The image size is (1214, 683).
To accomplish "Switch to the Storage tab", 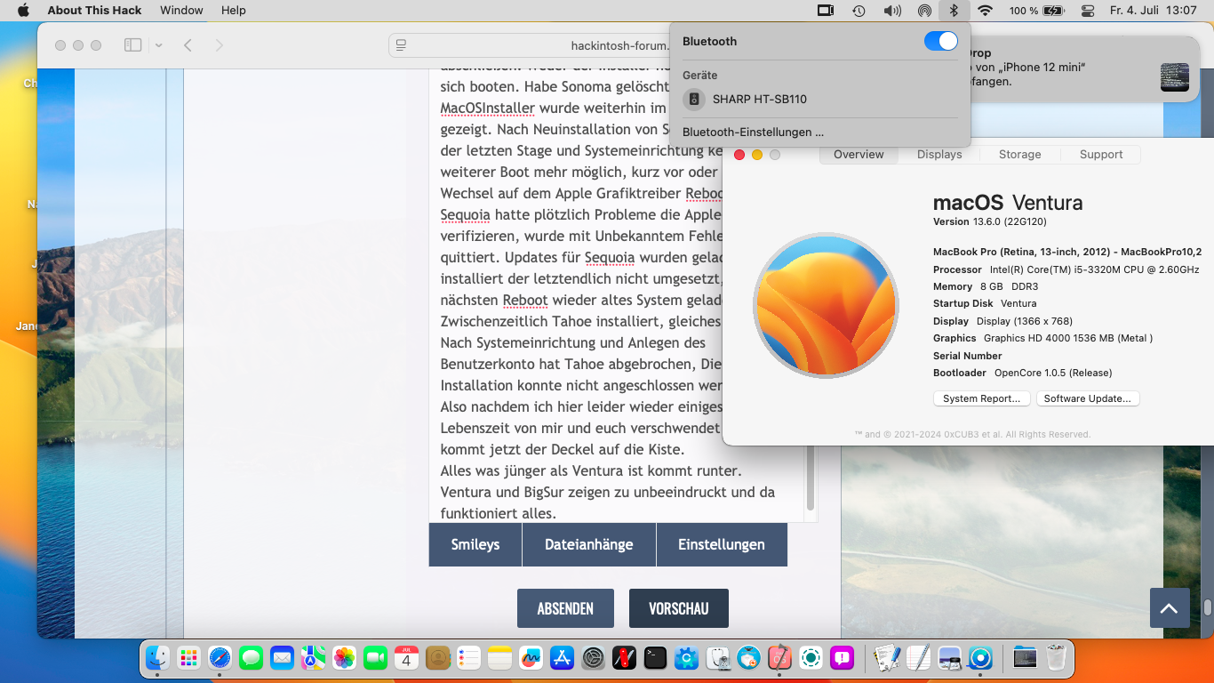I will [1019, 155].
